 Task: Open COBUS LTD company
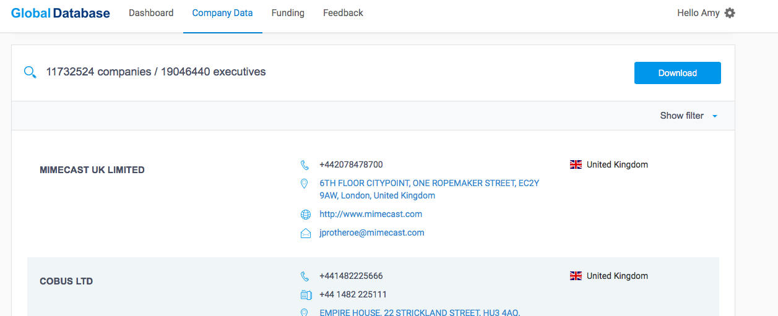pyautogui.click(x=66, y=281)
